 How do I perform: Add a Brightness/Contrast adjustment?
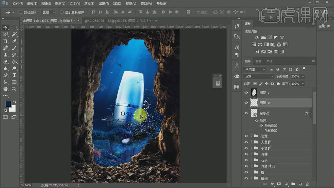pos(256,38)
